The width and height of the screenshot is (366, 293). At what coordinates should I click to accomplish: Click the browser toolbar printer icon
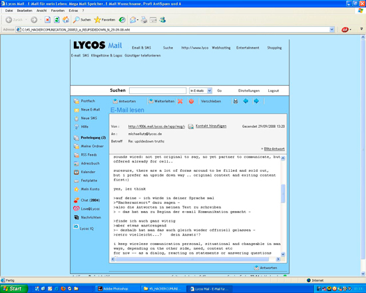pos(144,20)
